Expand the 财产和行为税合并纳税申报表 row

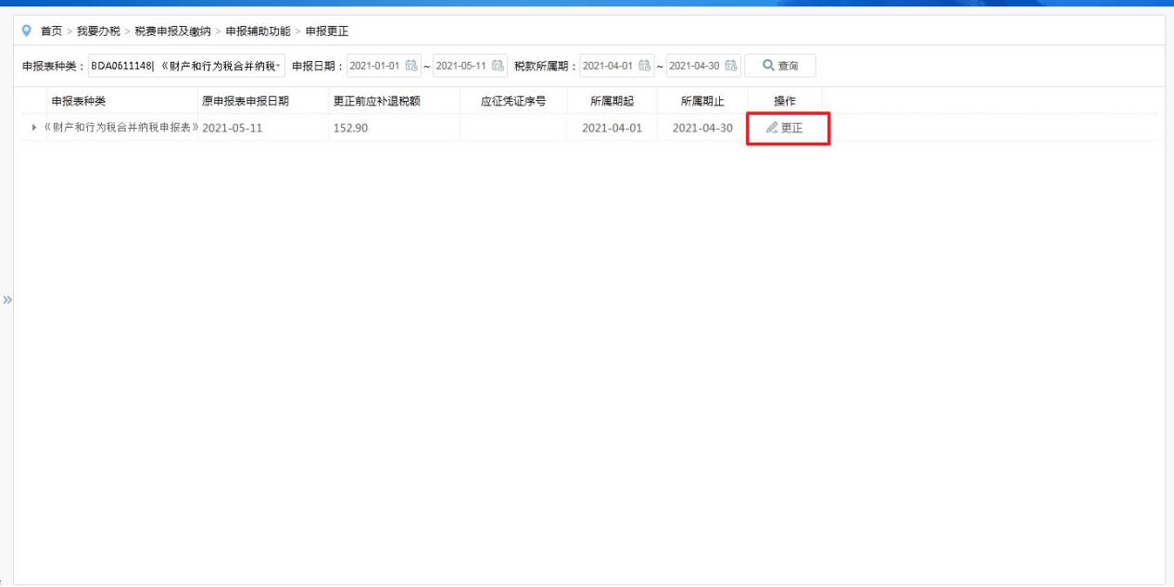(x=35, y=129)
